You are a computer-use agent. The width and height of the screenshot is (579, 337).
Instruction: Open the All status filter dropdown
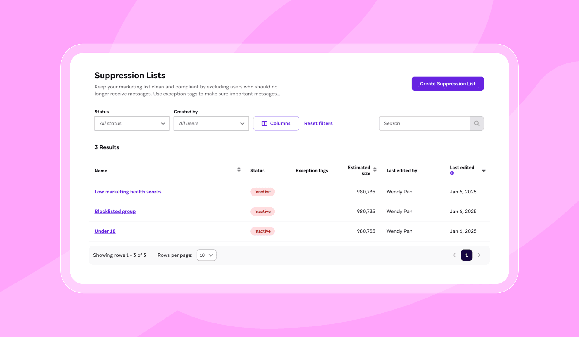pos(132,123)
